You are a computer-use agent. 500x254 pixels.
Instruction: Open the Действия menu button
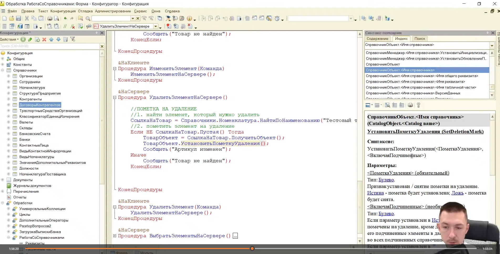pos(9,39)
